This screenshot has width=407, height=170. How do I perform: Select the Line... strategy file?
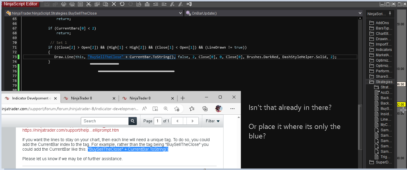(383, 119)
